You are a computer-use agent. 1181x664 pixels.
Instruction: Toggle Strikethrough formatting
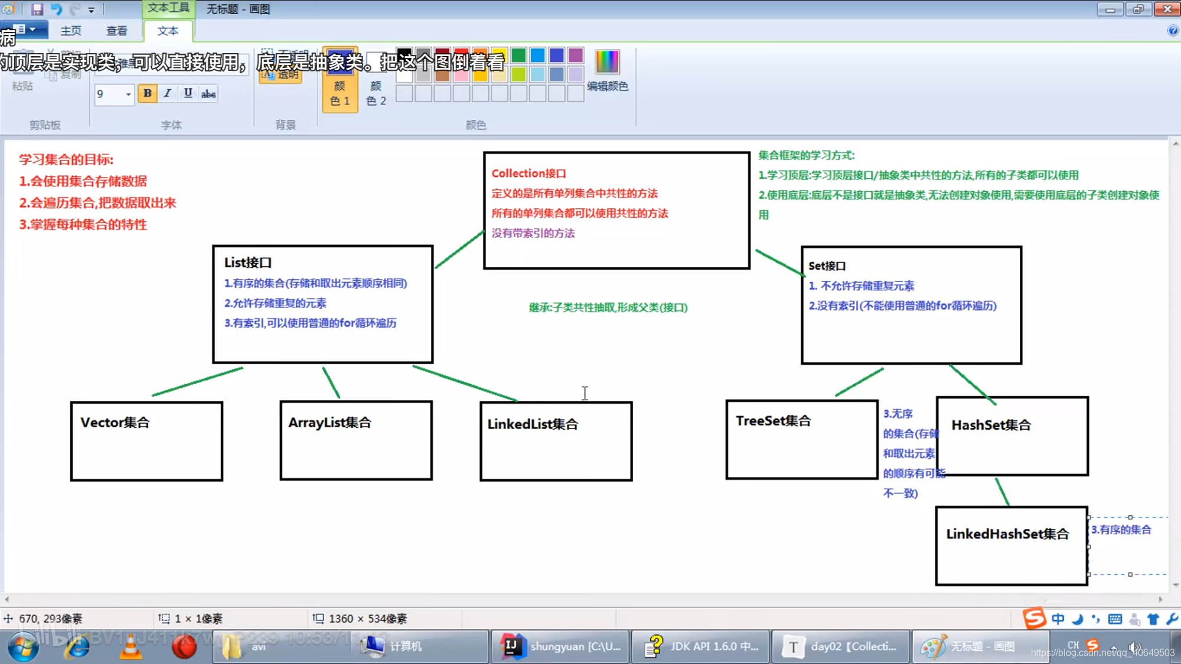(208, 93)
